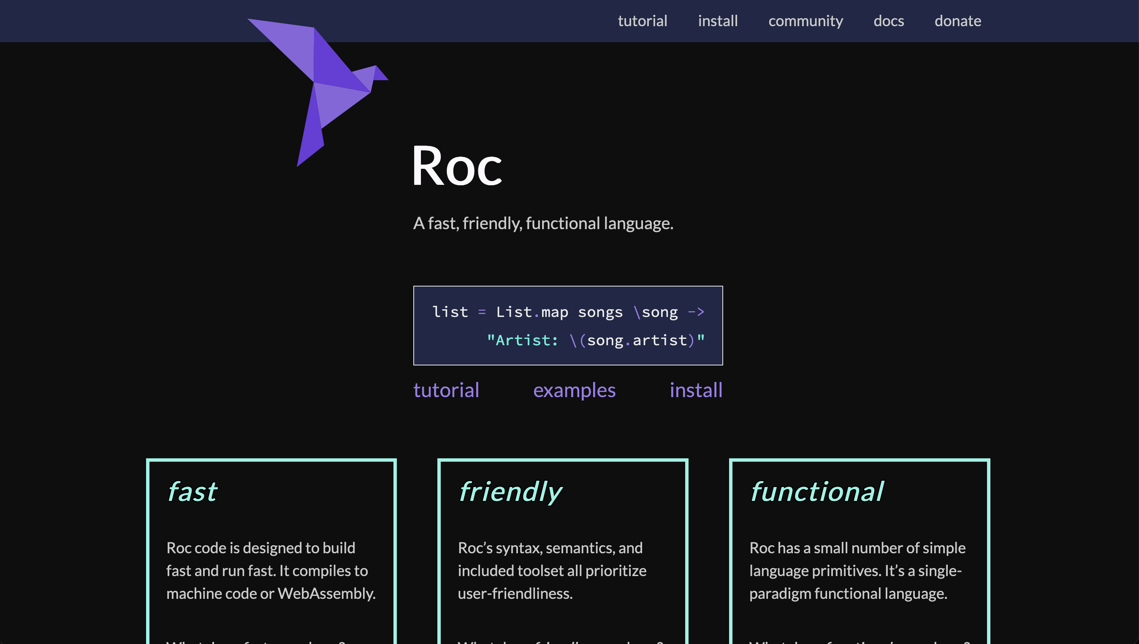Click text 'Roc has a small number of simple'
The width and height of the screenshot is (1139, 644).
click(857, 548)
